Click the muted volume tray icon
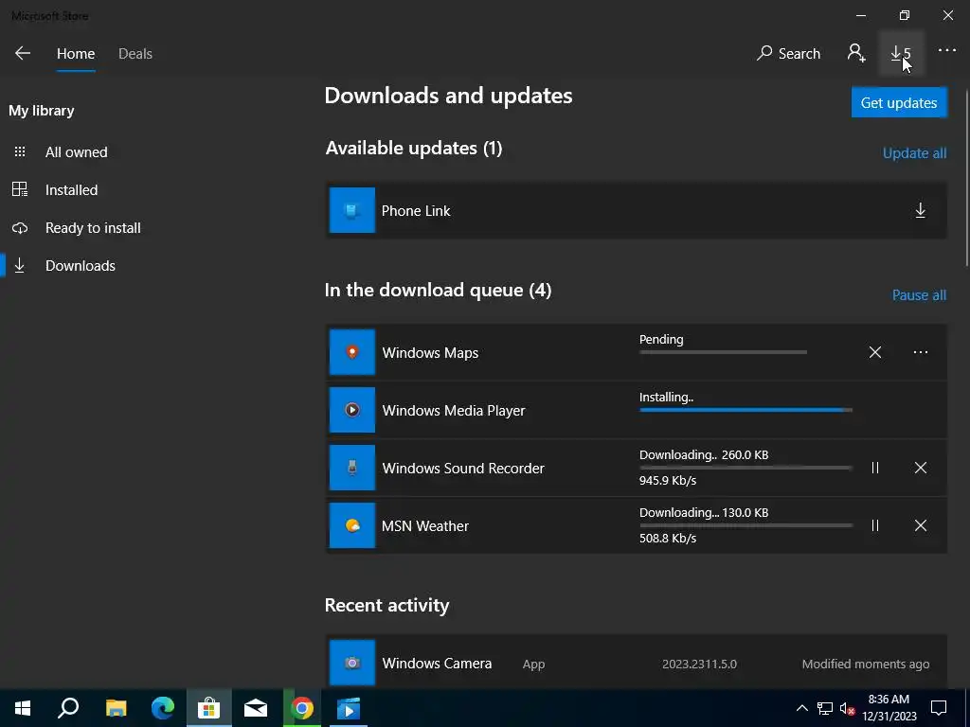 (847, 708)
